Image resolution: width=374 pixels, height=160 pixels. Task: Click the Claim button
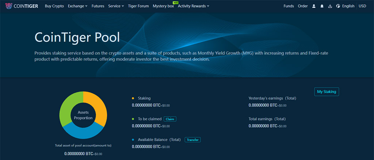point(170,119)
